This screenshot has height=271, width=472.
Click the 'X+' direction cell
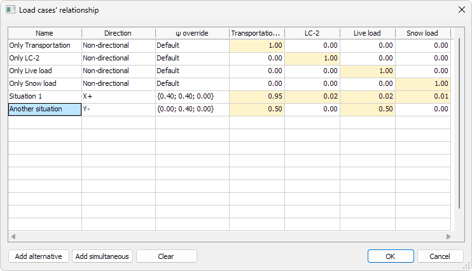[118, 96]
